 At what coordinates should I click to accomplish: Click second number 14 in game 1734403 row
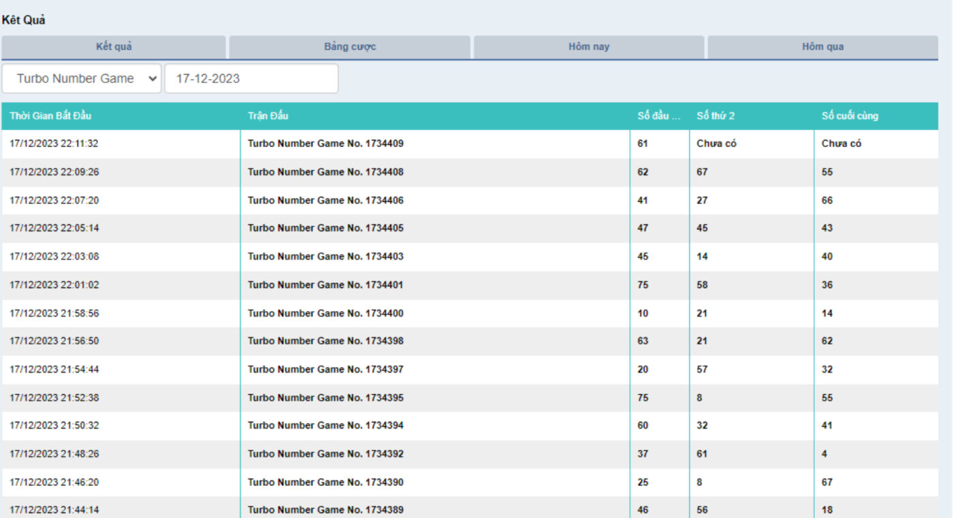(702, 257)
